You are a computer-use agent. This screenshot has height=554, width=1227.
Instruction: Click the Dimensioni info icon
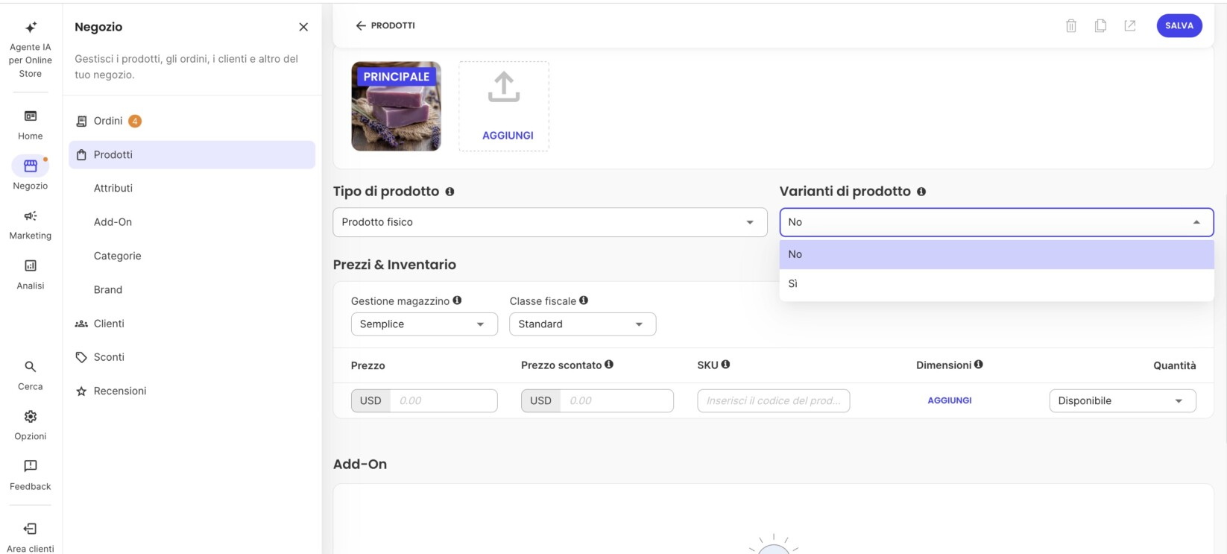coord(979,365)
